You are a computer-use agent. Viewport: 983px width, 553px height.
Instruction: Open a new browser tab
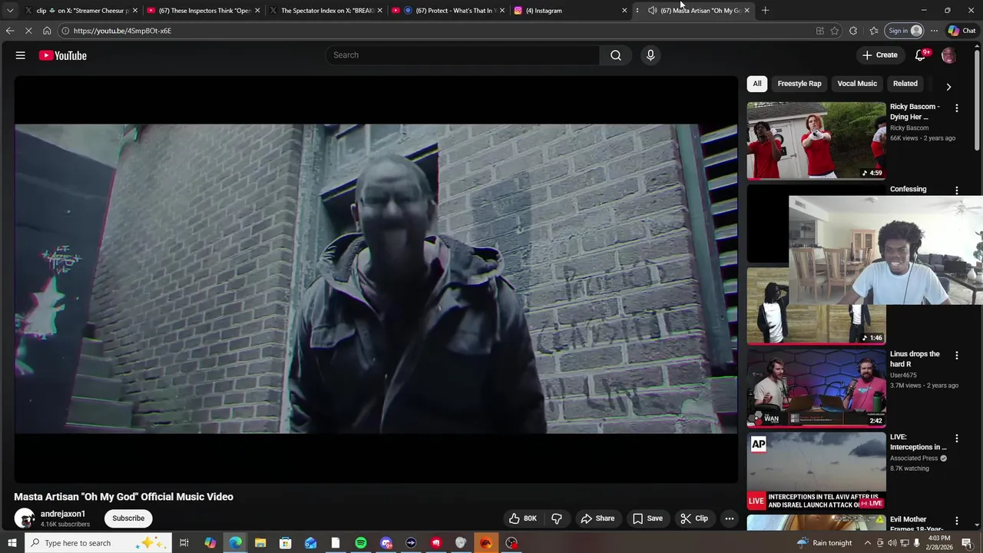click(765, 11)
